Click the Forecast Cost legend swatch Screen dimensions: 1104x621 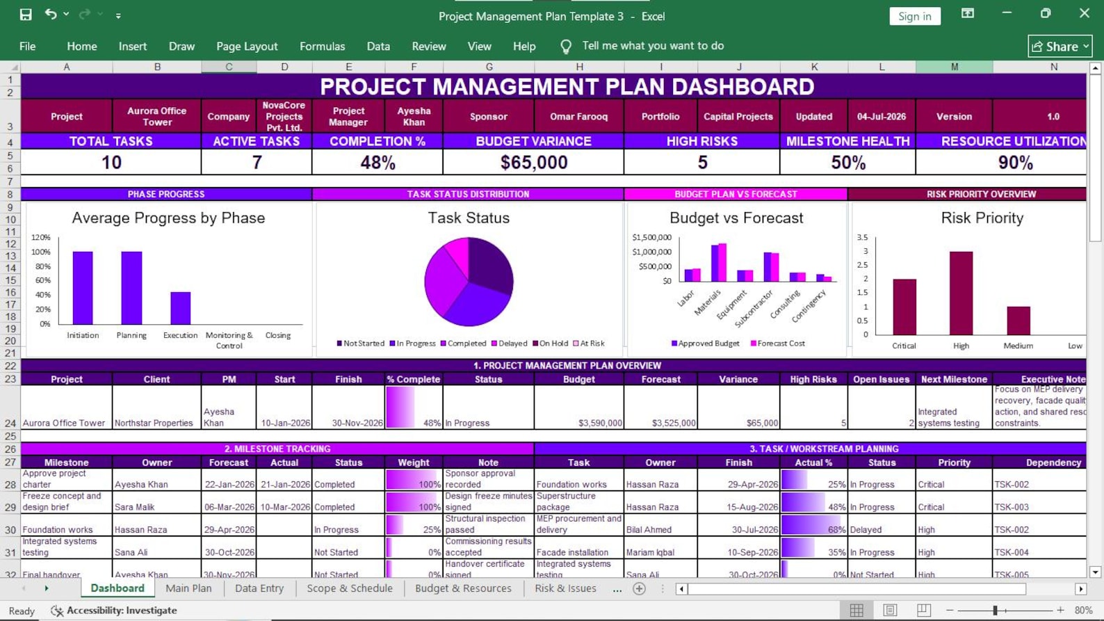tap(753, 344)
